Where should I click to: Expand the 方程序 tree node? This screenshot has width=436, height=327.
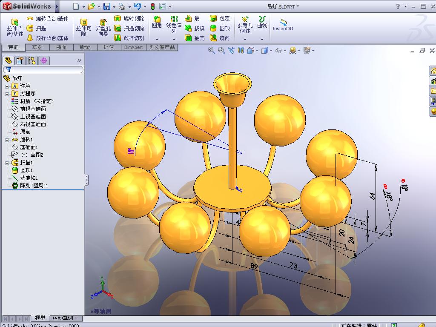tap(7, 94)
